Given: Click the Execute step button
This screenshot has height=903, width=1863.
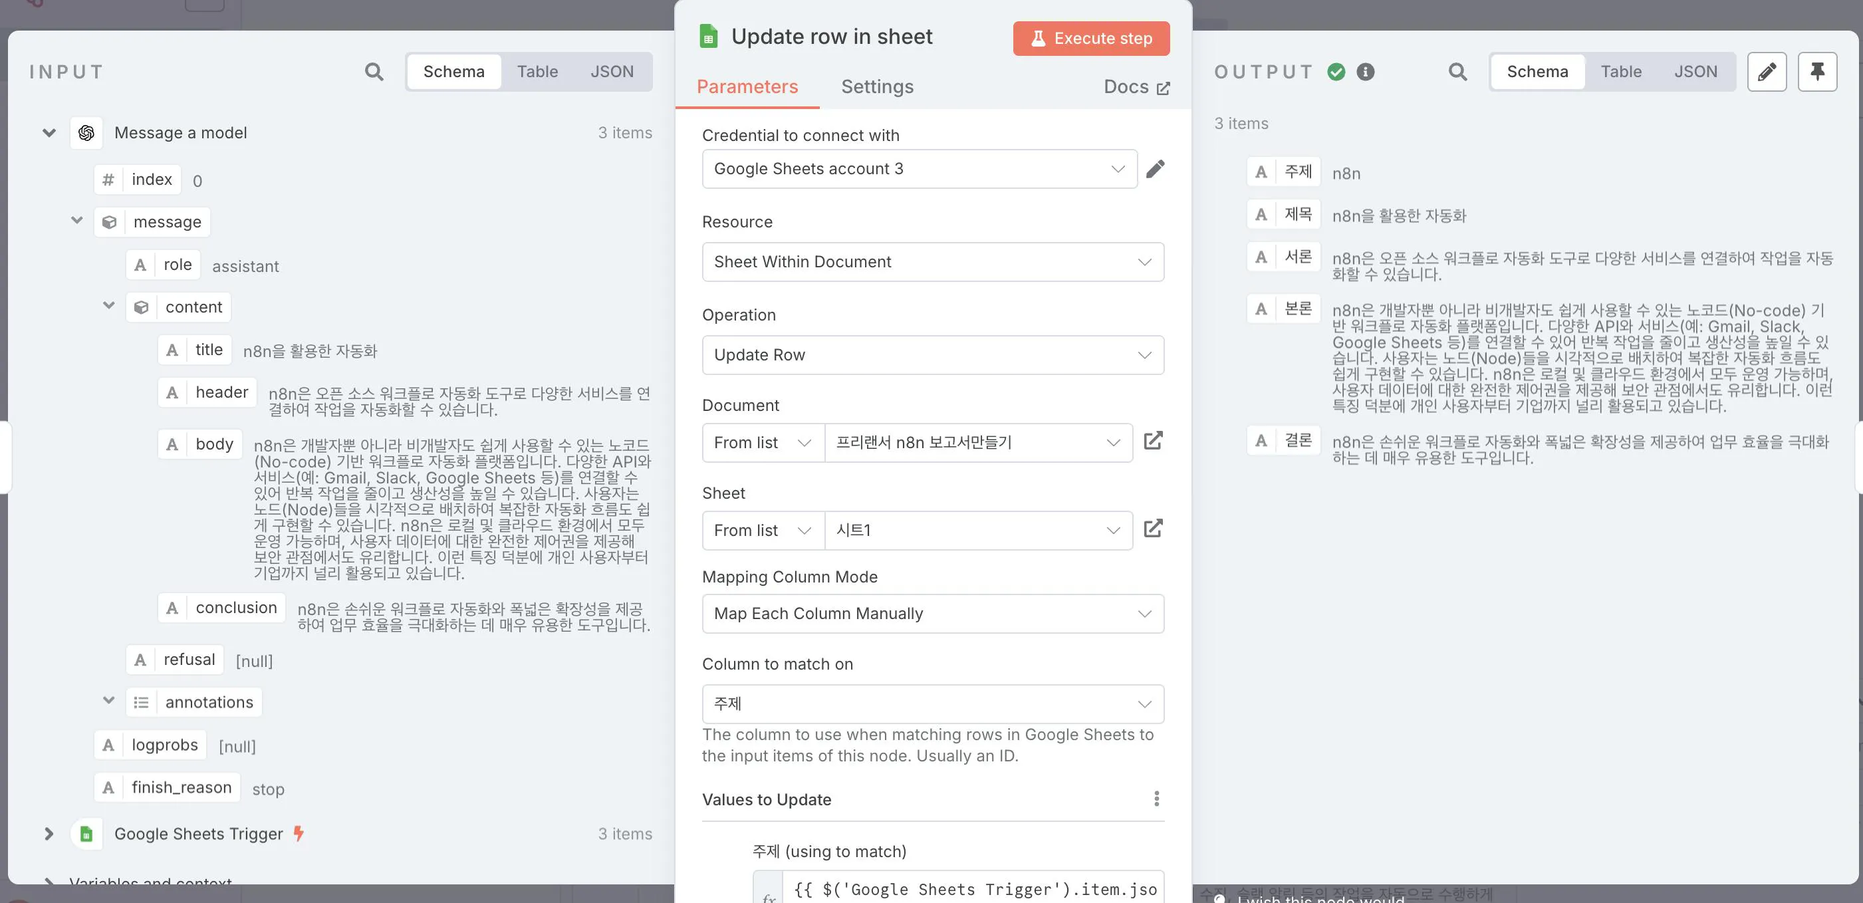Looking at the screenshot, I should tap(1090, 39).
